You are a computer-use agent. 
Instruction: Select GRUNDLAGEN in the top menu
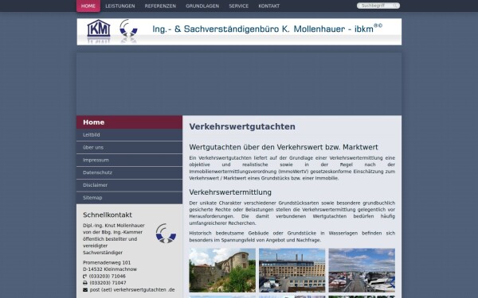coord(202,6)
